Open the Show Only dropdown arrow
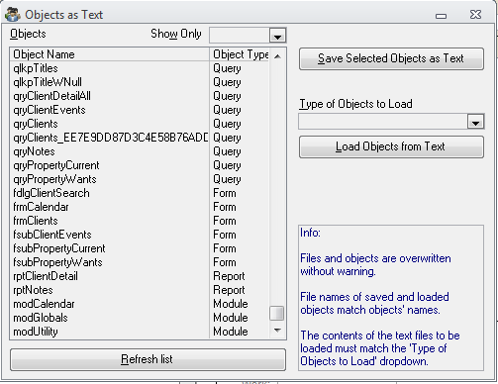This screenshot has height=384, width=498. (x=277, y=36)
